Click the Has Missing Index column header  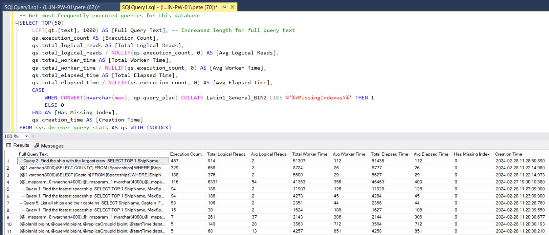tap(472, 154)
